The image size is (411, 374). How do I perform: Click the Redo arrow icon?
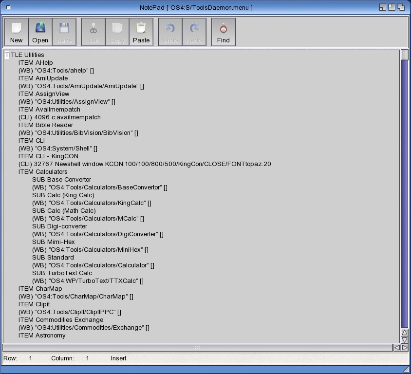pos(194,32)
